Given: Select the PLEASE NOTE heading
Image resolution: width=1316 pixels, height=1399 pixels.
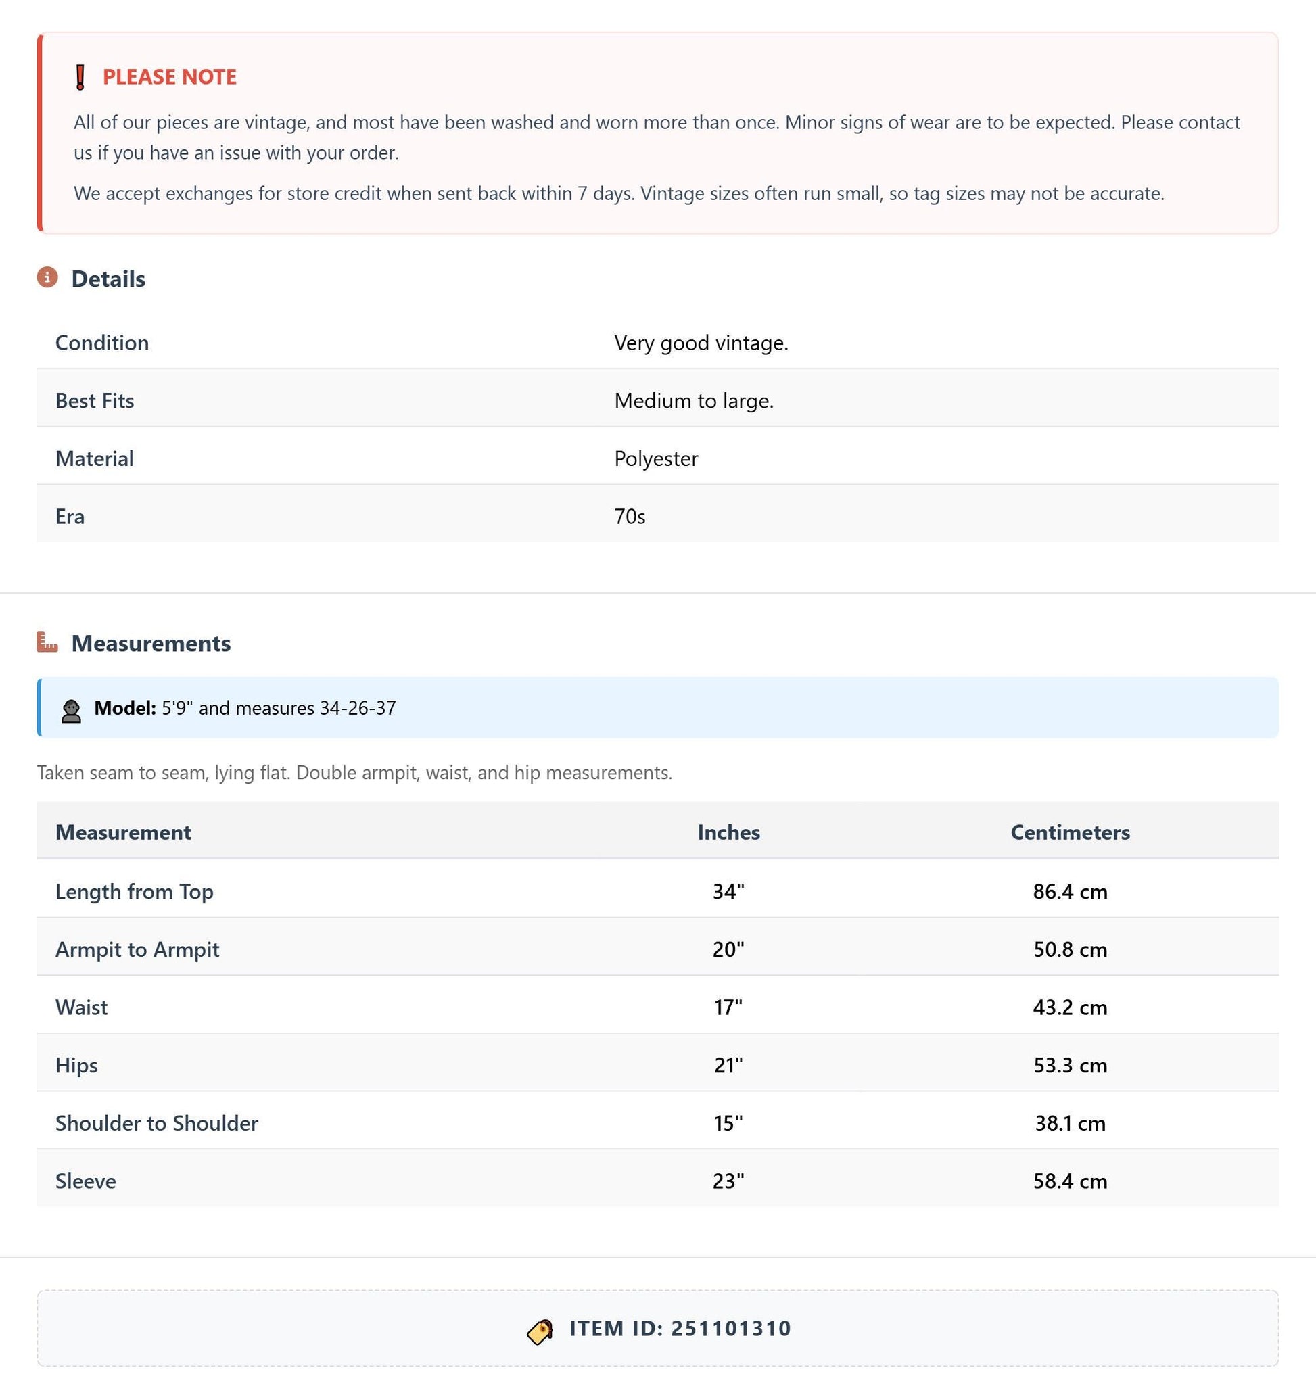Looking at the screenshot, I should 170,76.
